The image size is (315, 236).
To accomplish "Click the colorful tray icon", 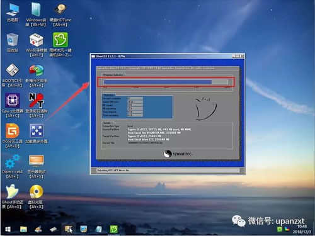I will click(287, 229).
